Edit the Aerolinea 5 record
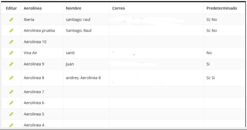Image resolution: width=247 pixels, height=130 pixels. click(x=11, y=114)
